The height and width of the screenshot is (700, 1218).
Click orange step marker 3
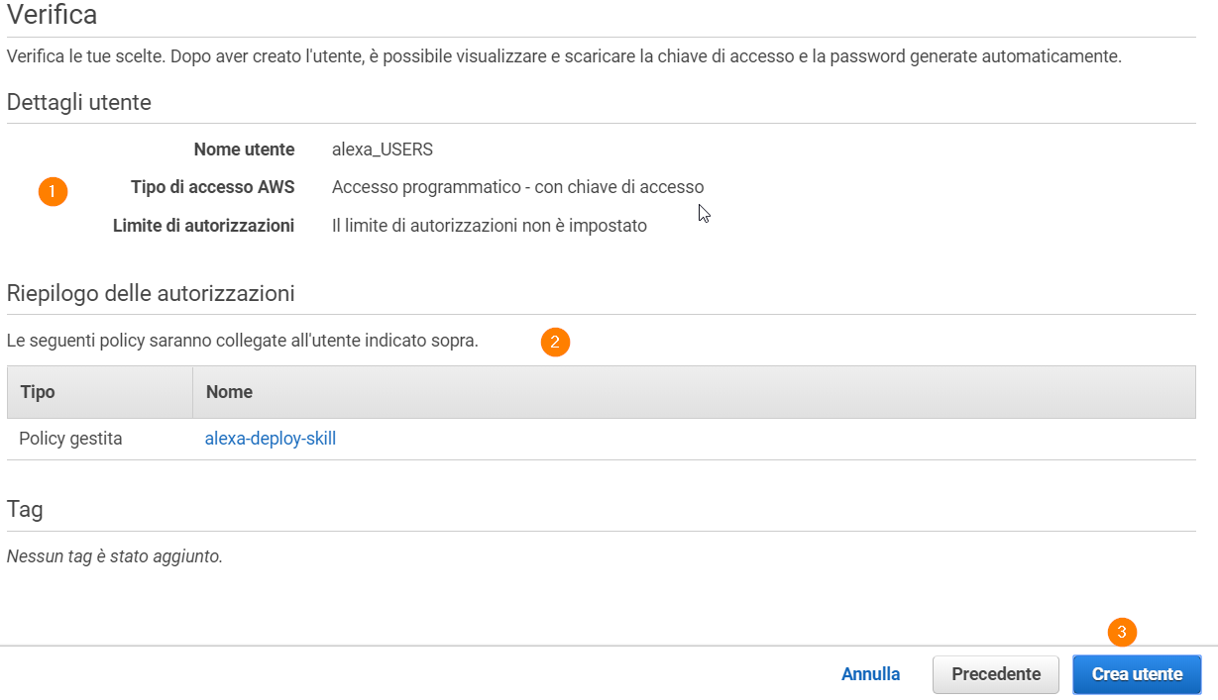1122,632
